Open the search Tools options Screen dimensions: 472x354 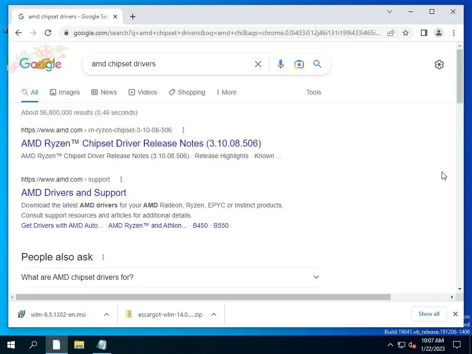click(x=313, y=92)
